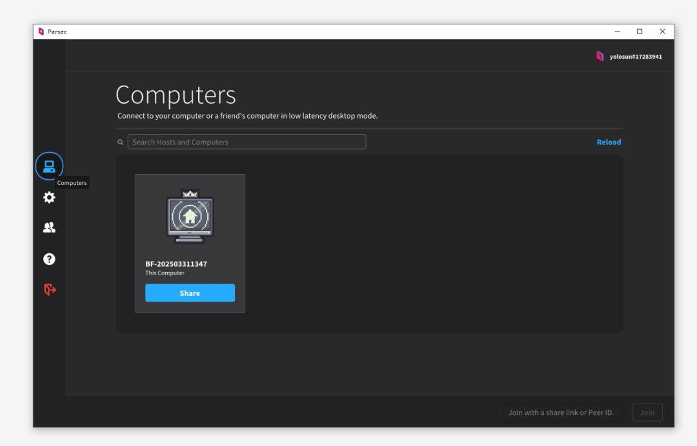This screenshot has width=697, height=446.
Task: Click the Parsec title bar app icon
Action: [x=41, y=32]
